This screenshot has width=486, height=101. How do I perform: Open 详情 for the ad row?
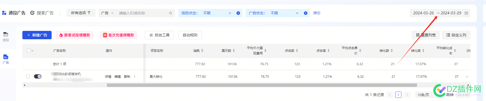click(x=108, y=77)
